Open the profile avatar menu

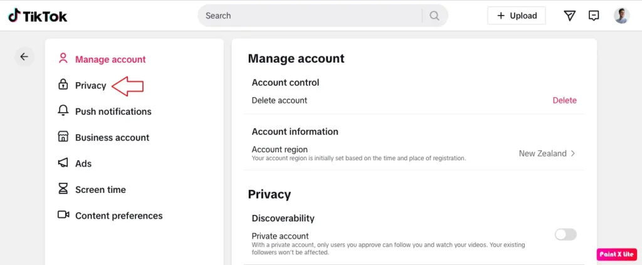click(621, 16)
